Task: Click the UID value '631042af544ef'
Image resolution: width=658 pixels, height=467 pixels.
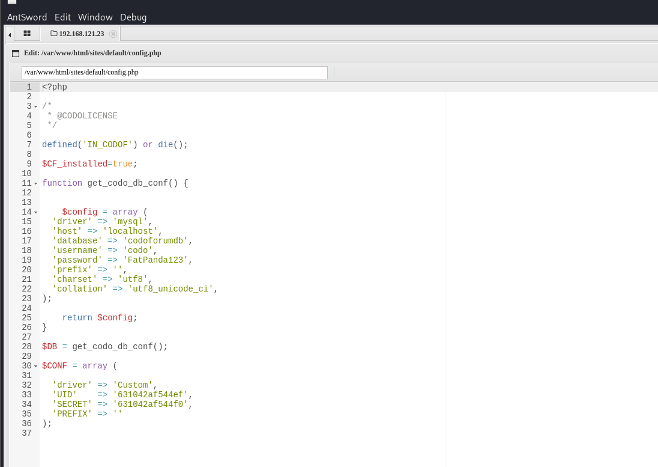Action: tap(150, 395)
